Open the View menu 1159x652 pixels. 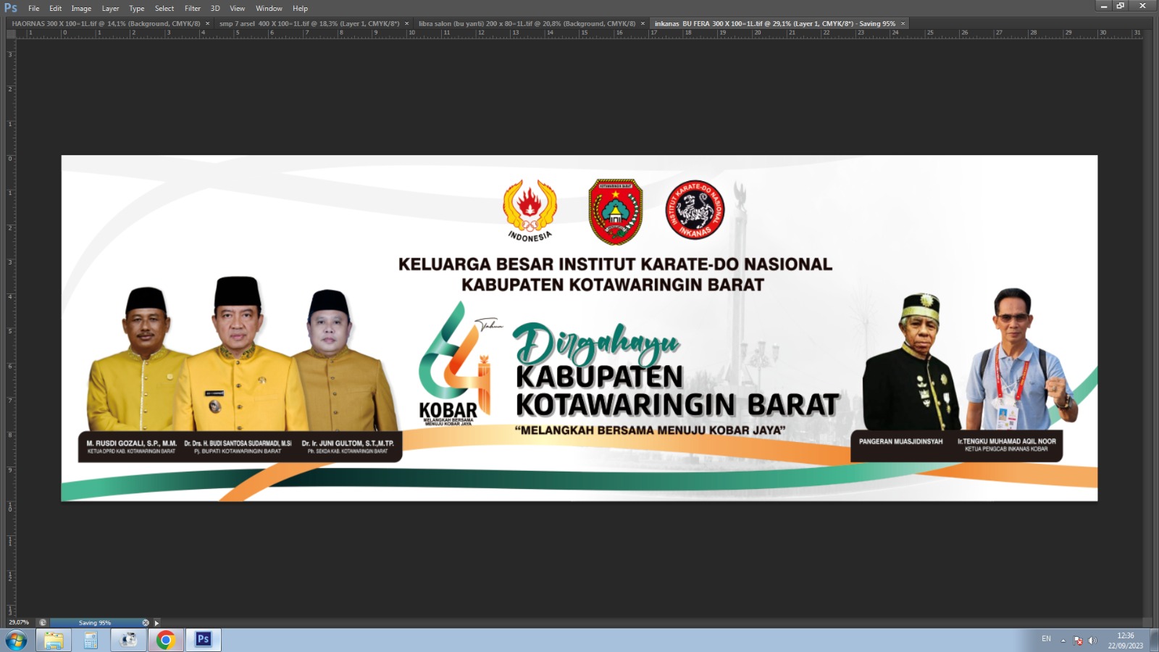click(237, 9)
